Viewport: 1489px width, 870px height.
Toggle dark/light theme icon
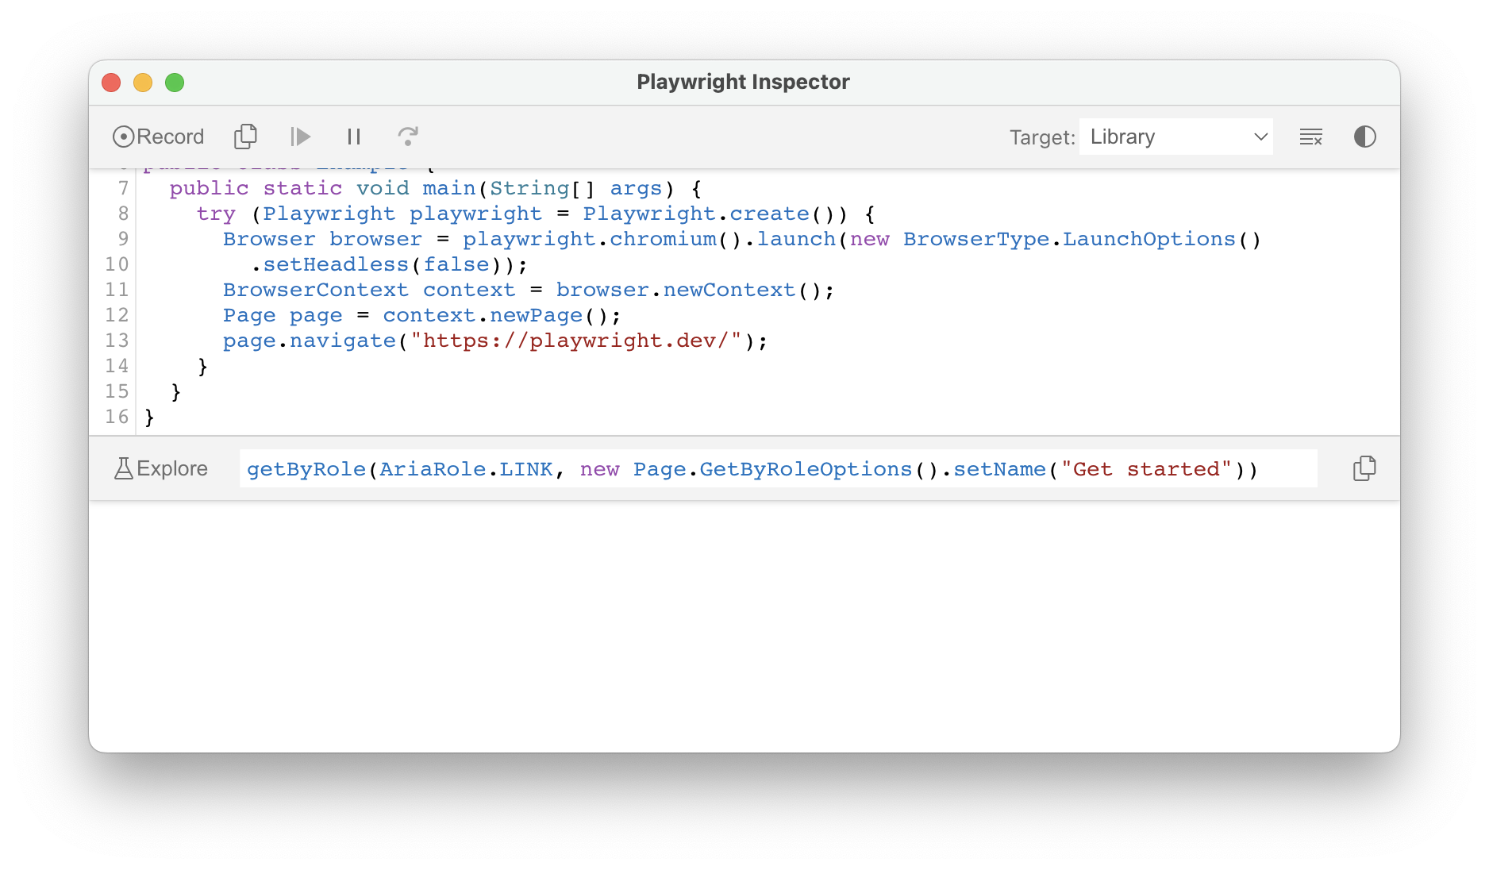coord(1365,137)
